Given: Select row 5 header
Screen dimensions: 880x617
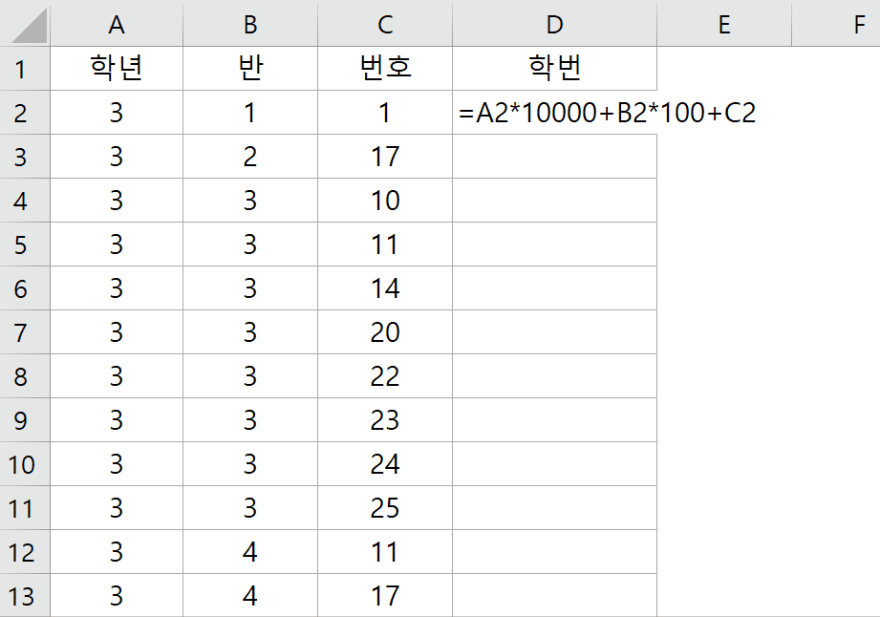Looking at the screenshot, I should point(25,245).
